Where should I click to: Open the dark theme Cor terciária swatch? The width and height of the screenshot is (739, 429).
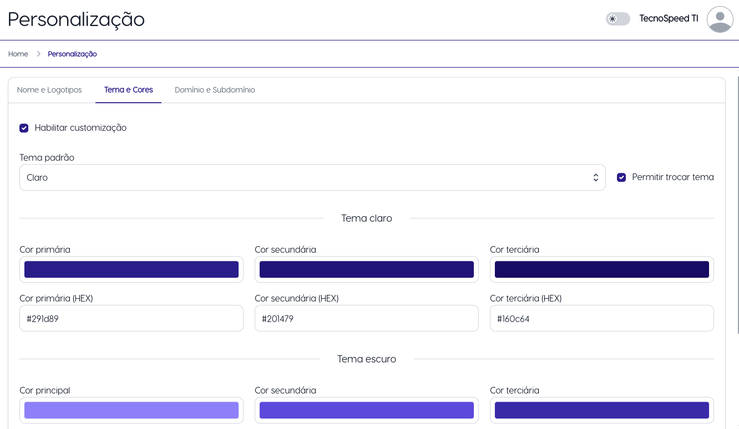point(602,410)
